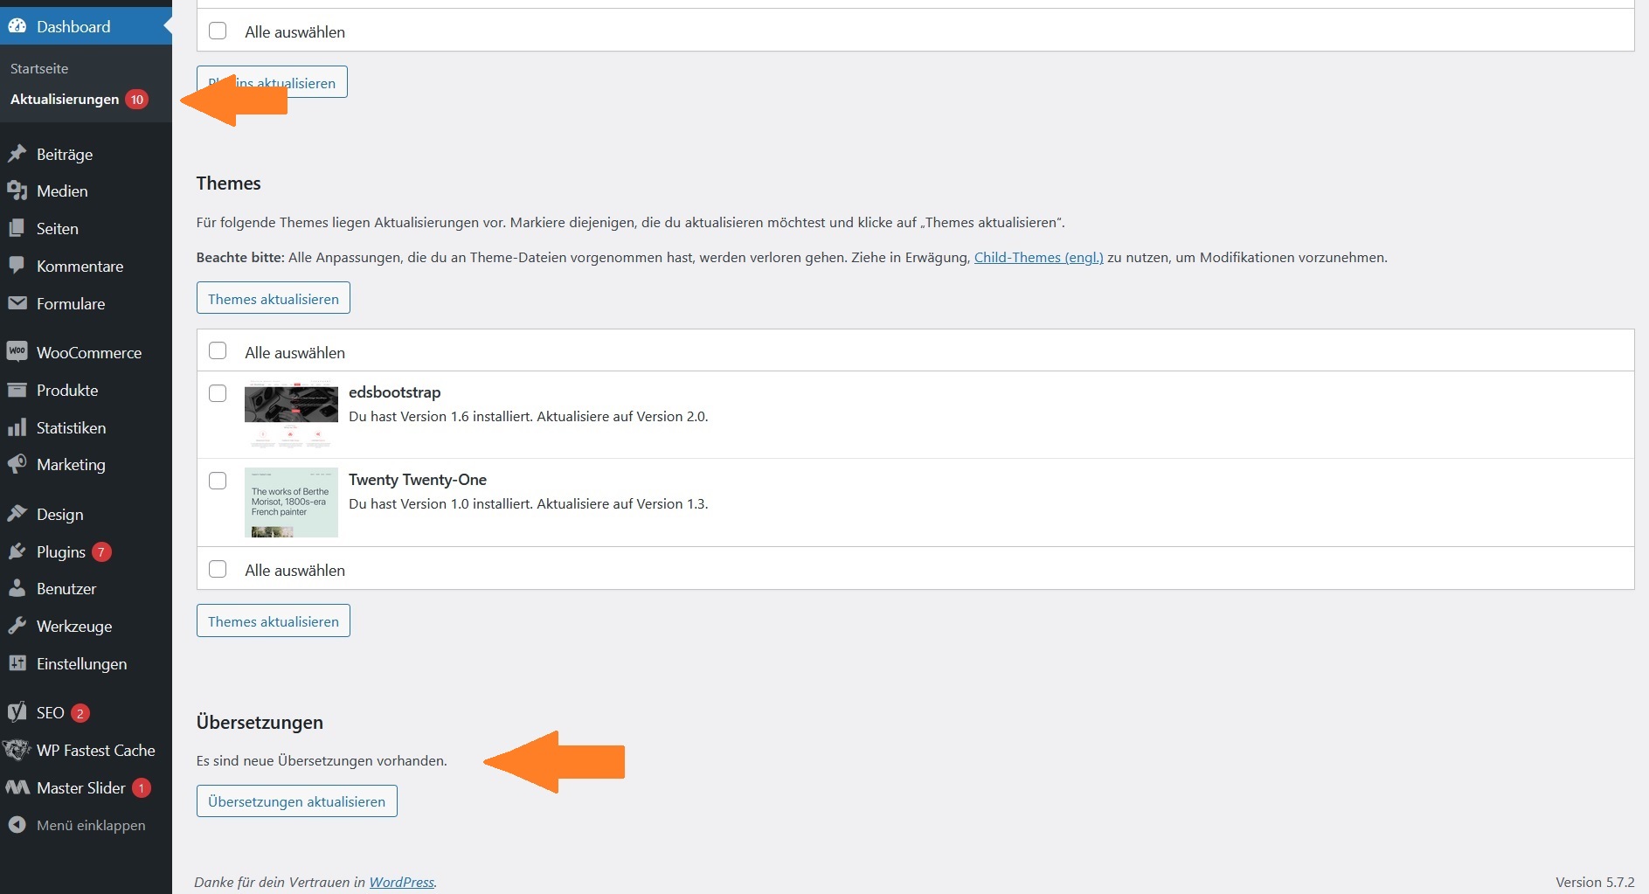Click the Benutzer person icon
Screen dimensions: 1649x894
click(x=17, y=588)
